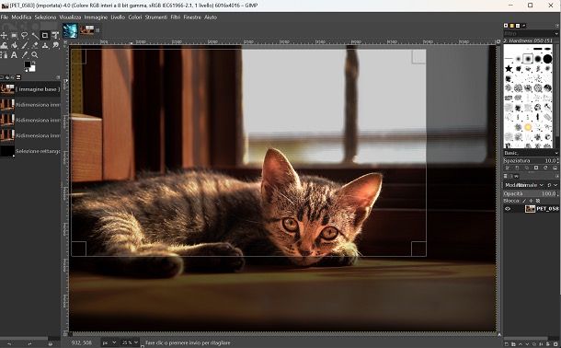Select the Color Picker tool
Screen dimensions: 561x348
coord(24,55)
